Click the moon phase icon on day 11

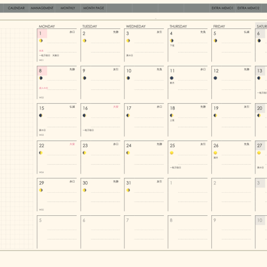tap(172, 78)
